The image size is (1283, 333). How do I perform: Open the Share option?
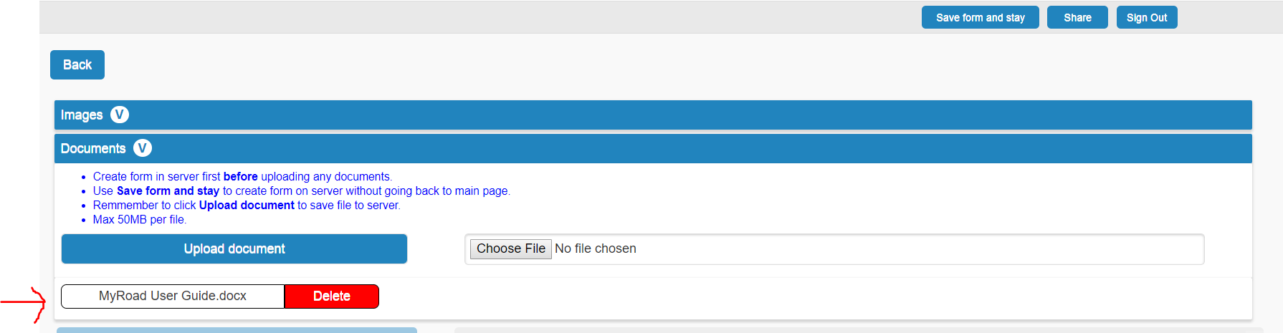1077,17
